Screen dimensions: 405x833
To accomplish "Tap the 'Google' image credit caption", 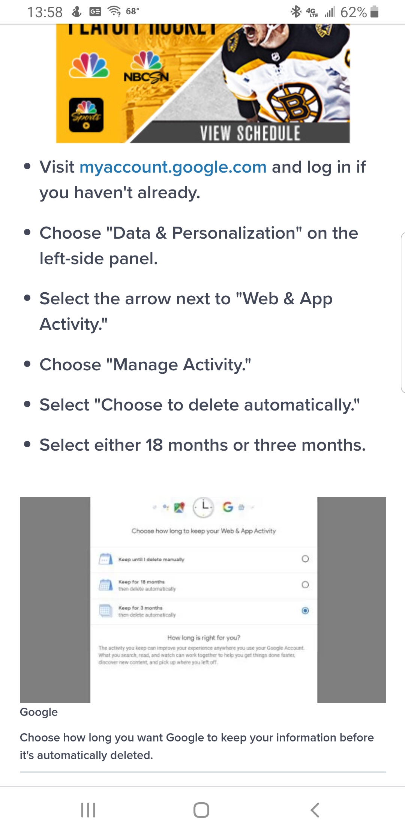I will coord(39,712).
